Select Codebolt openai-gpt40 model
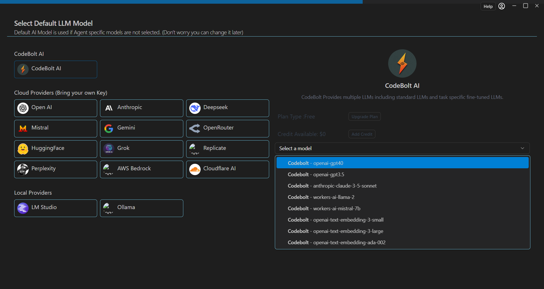 [x=402, y=163]
